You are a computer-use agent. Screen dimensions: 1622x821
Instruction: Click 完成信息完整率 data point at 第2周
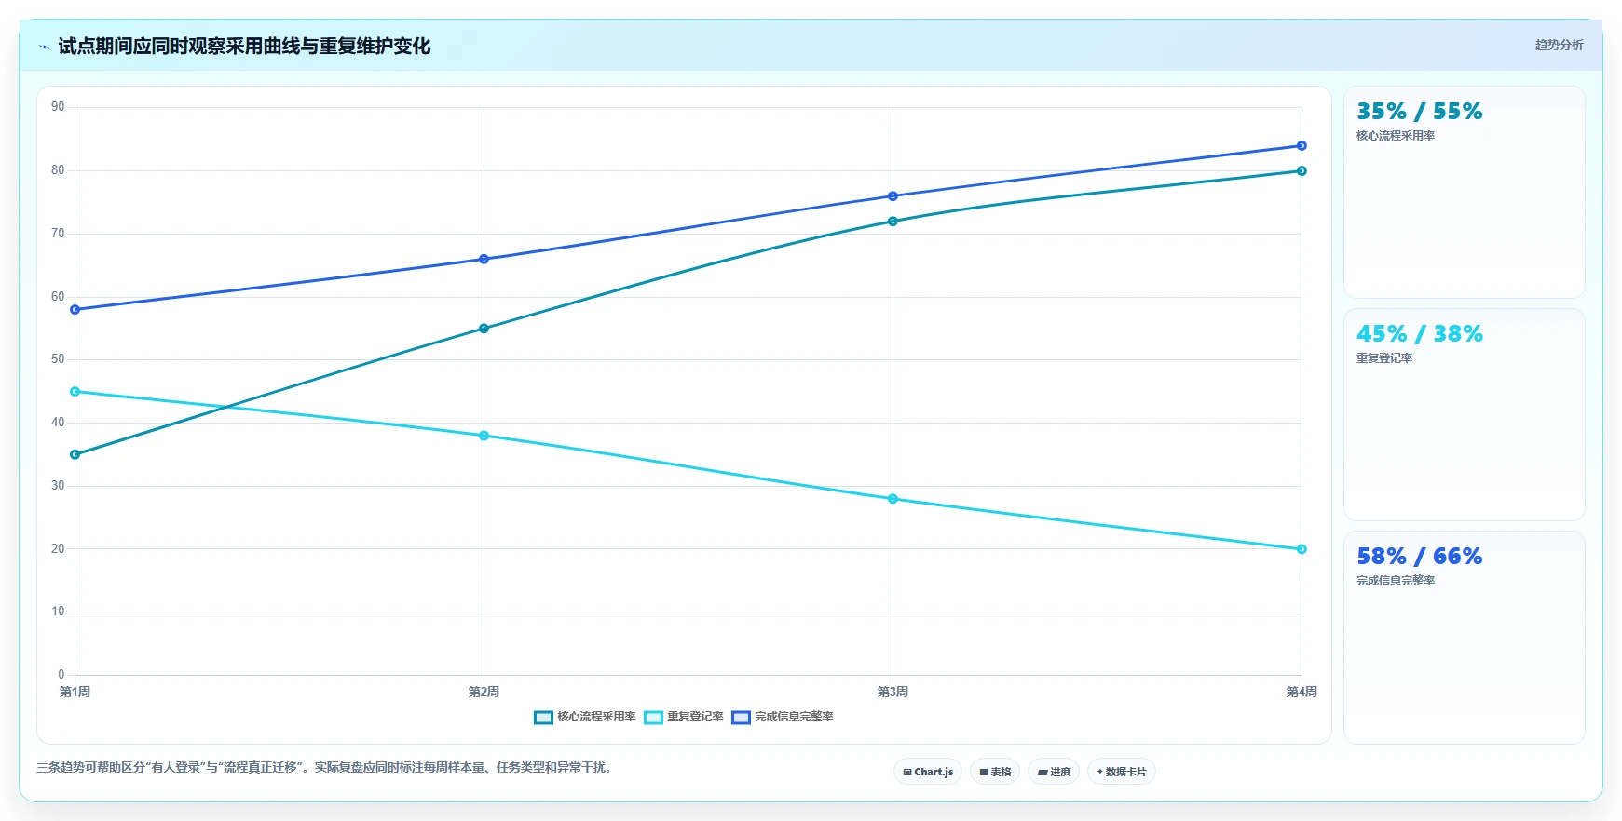(x=484, y=260)
